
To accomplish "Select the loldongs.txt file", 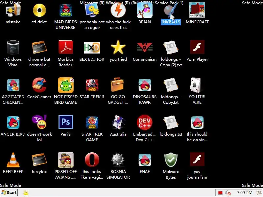I will coord(171,122).
